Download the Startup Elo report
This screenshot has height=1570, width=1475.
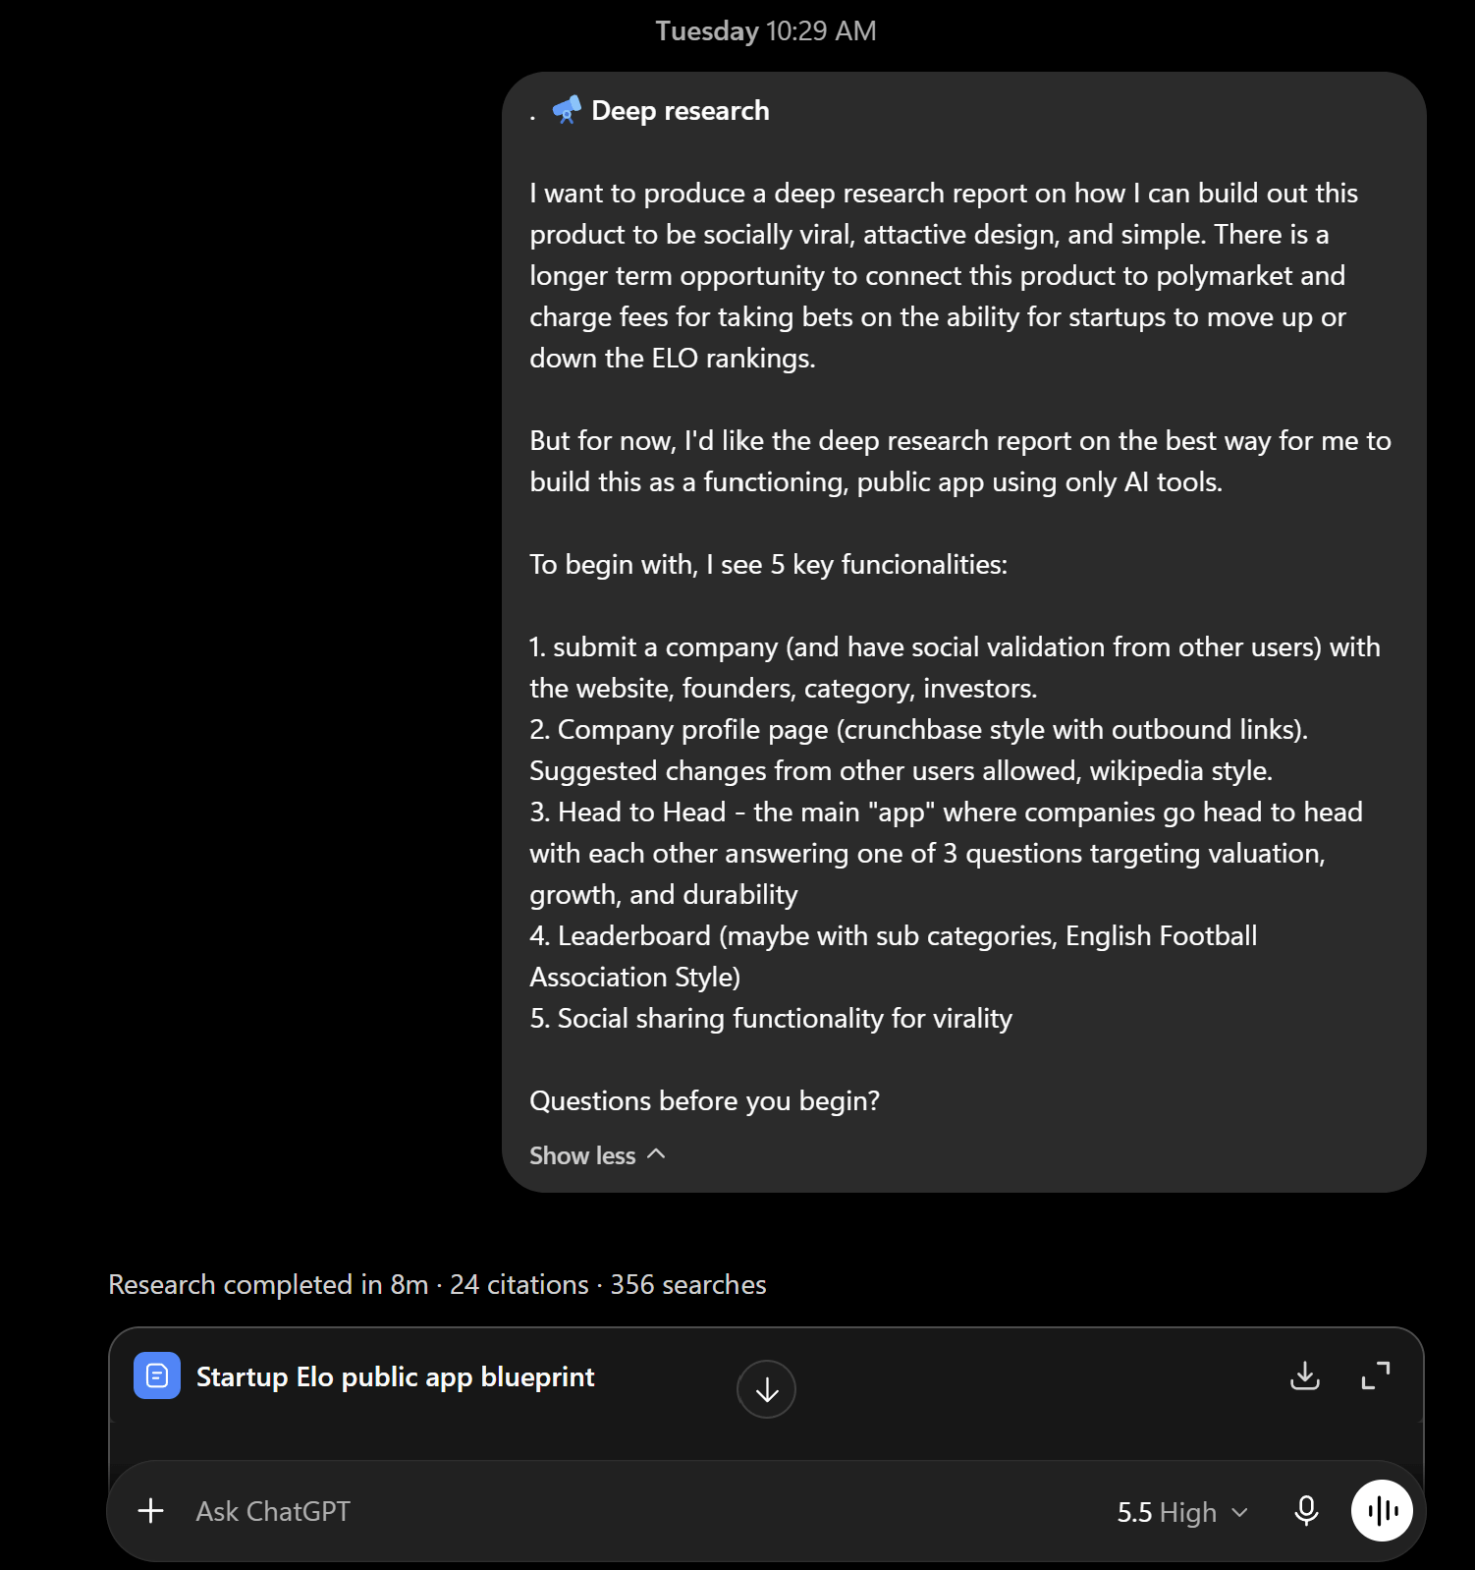click(x=1304, y=1375)
